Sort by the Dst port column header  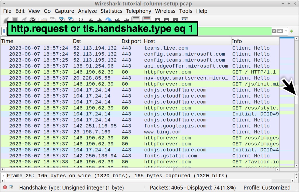pyautogui.click(x=132, y=41)
